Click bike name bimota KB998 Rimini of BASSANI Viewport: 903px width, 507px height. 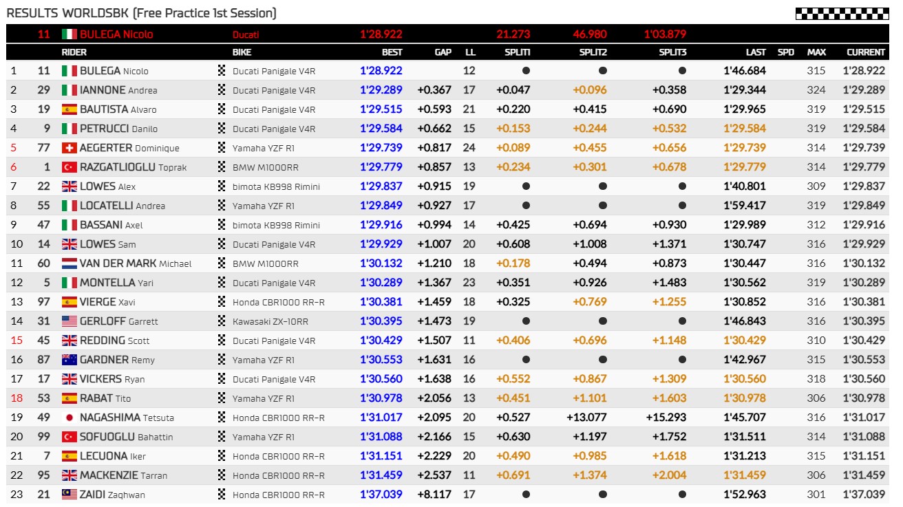(x=276, y=225)
